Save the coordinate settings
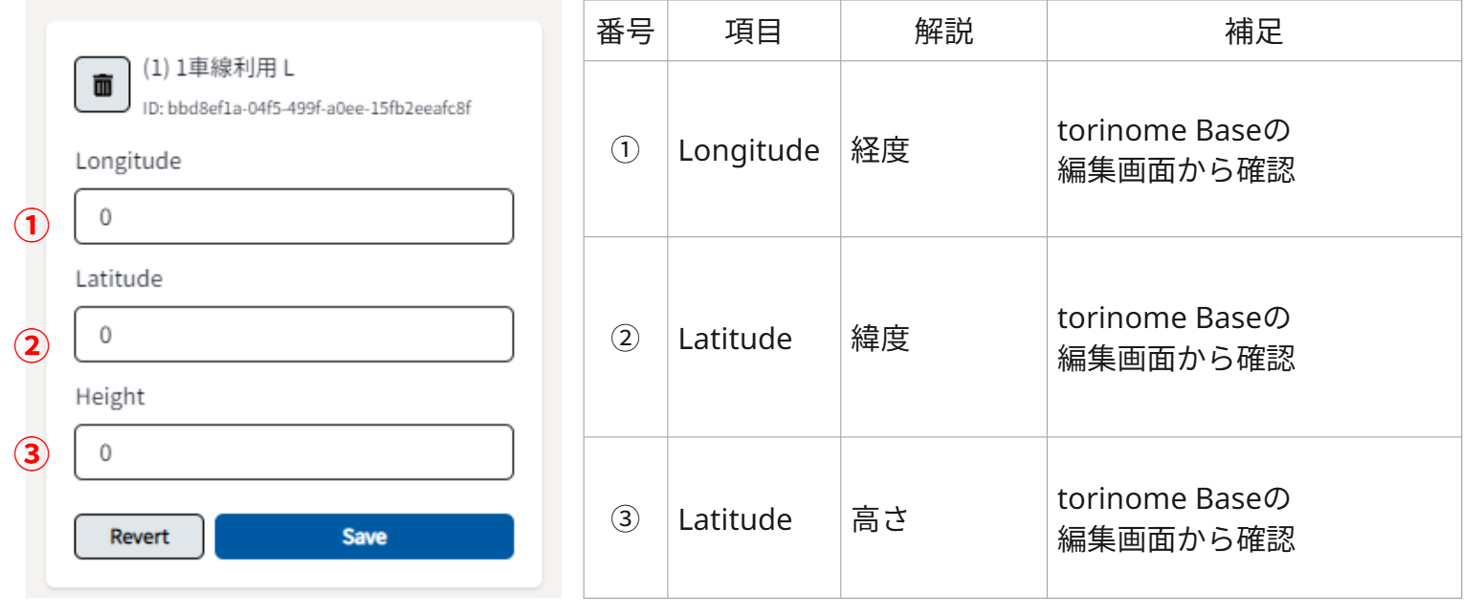Screen dimensions: 1484x616 (x=364, y=537)
